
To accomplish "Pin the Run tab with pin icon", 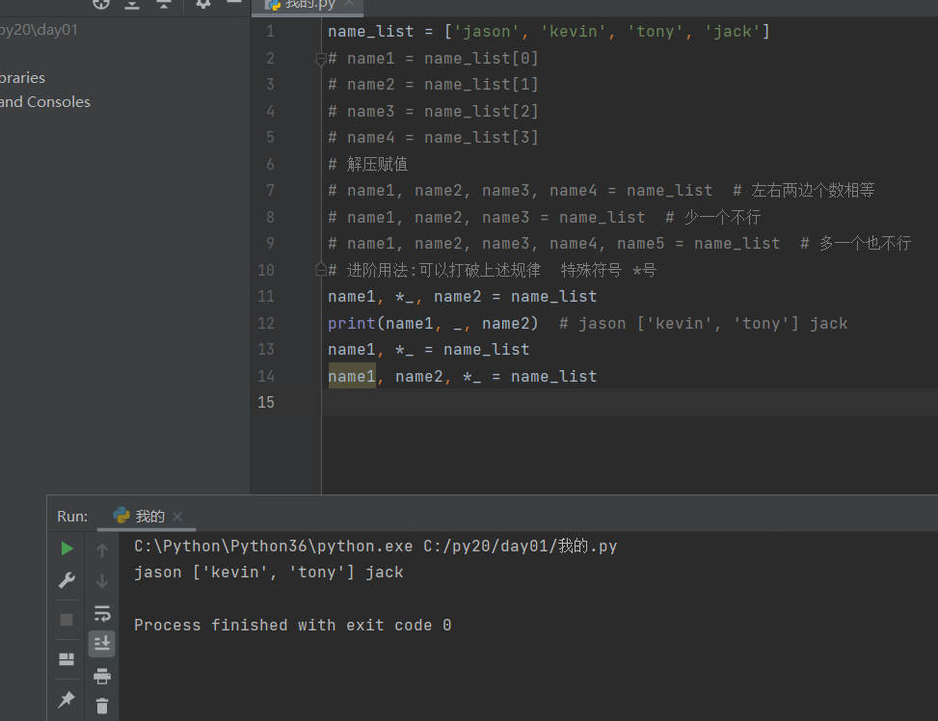I will click(x=67, y=699).
